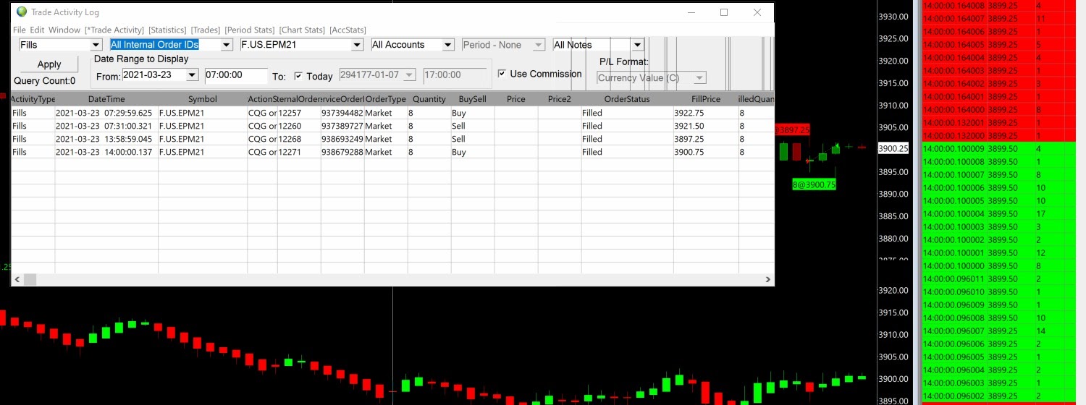Click the From time field 07:00:00
Image resolution: width=1086 pixels, height=405 pixels.
pyautogui.click(x=236, y=75)
